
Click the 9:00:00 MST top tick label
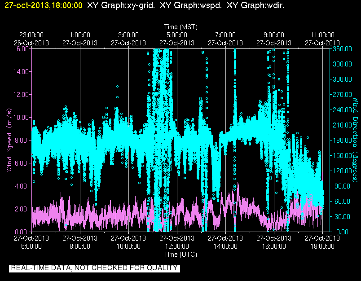274,35
